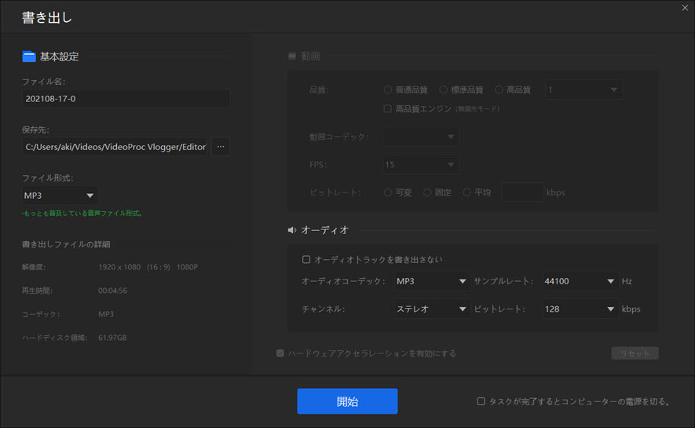Open the オーディオコーデック MP3 dropdown
The image size is (695, 428).
coord(431,281)
